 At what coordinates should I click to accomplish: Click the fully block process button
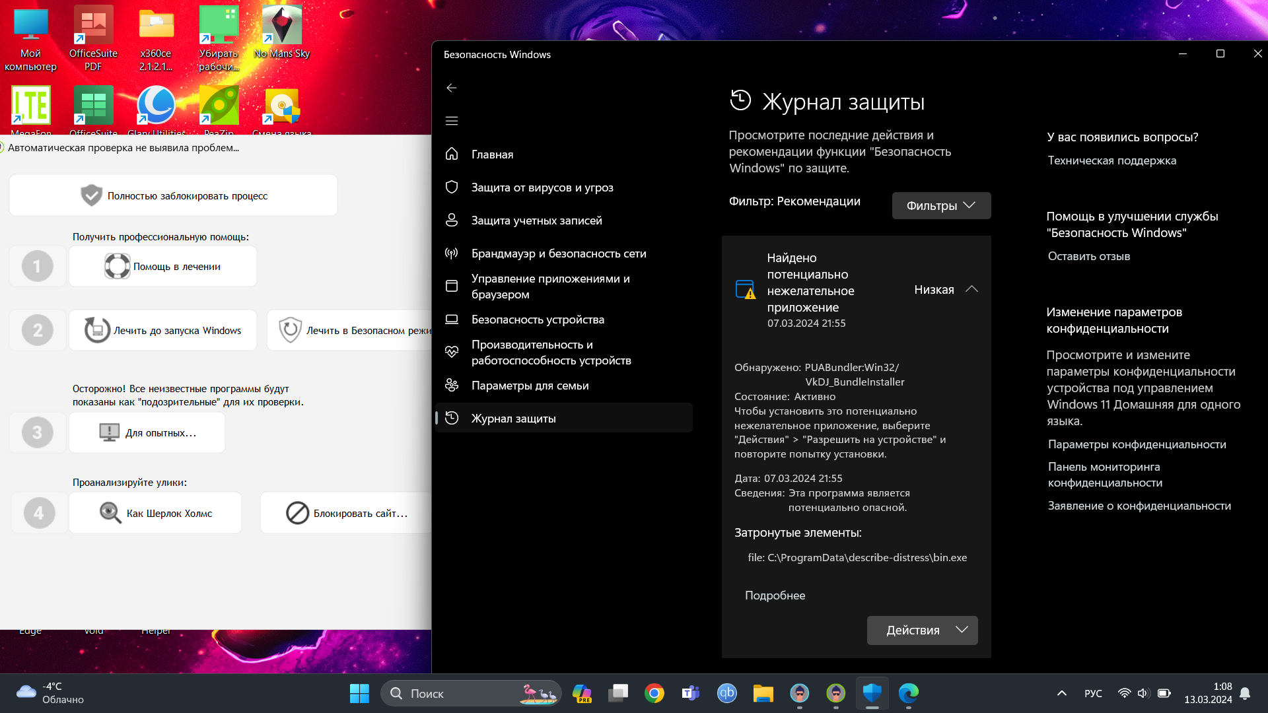(174, 196)
